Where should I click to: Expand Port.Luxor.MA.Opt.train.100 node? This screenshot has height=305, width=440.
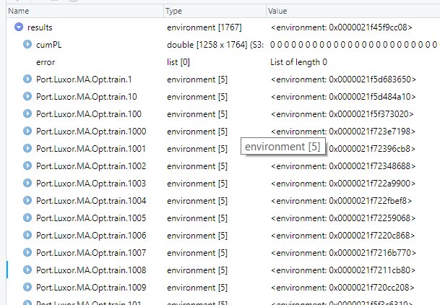pos(27,114)
